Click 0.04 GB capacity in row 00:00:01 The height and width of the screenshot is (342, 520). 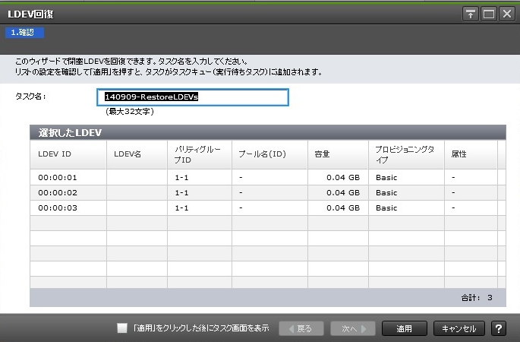343,177
